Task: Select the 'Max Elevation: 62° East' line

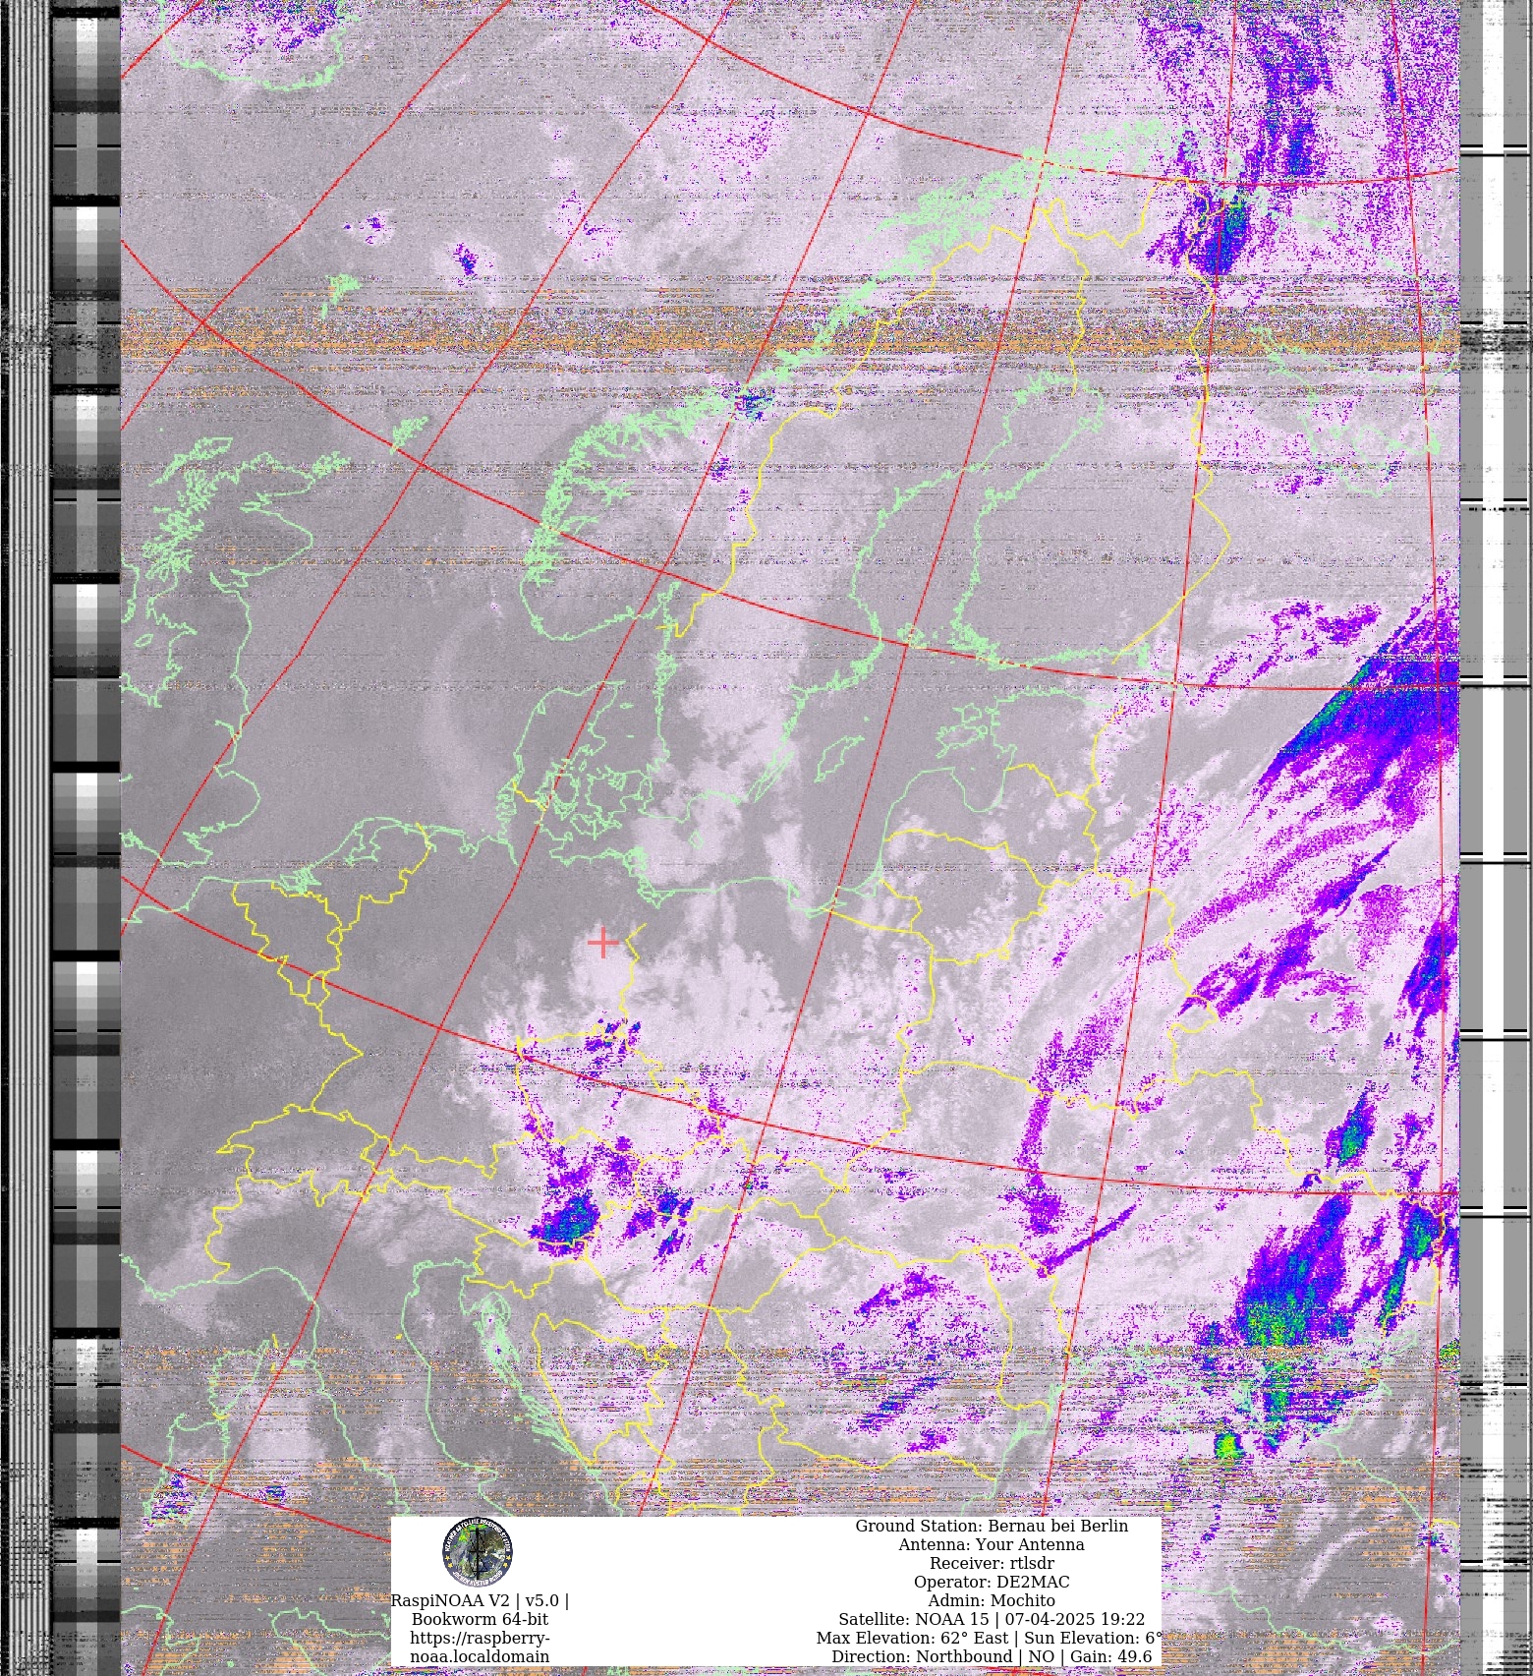Action: point(990,1638)
